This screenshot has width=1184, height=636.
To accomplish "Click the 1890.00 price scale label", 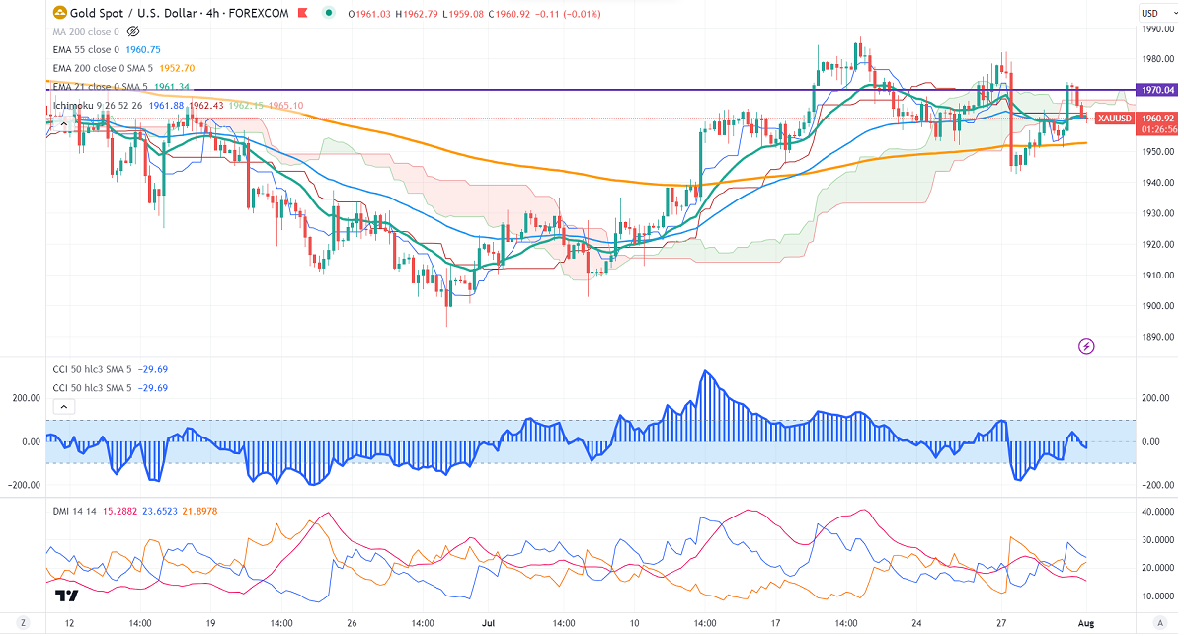I will [x=1158, y=337].
